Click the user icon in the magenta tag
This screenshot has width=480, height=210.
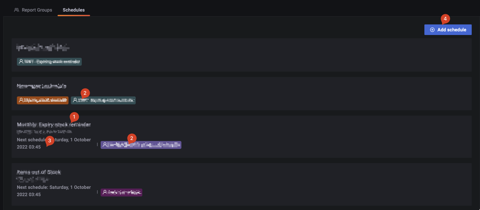[105, 192]
